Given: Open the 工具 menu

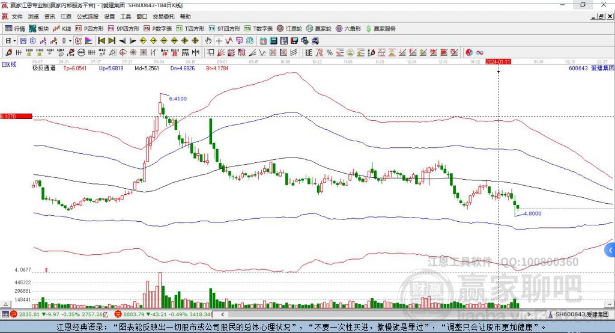Looking at the screenshot, I should coord(126,16).
